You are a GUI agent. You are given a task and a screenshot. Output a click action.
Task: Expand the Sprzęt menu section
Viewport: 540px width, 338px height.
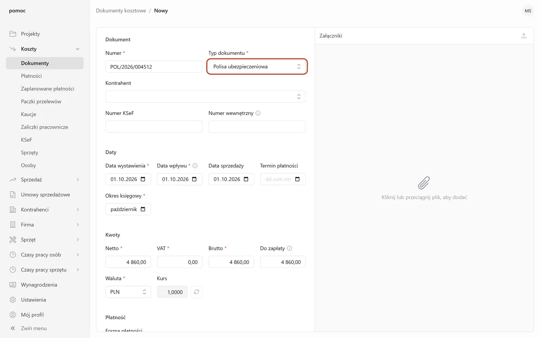coord(78,240)
